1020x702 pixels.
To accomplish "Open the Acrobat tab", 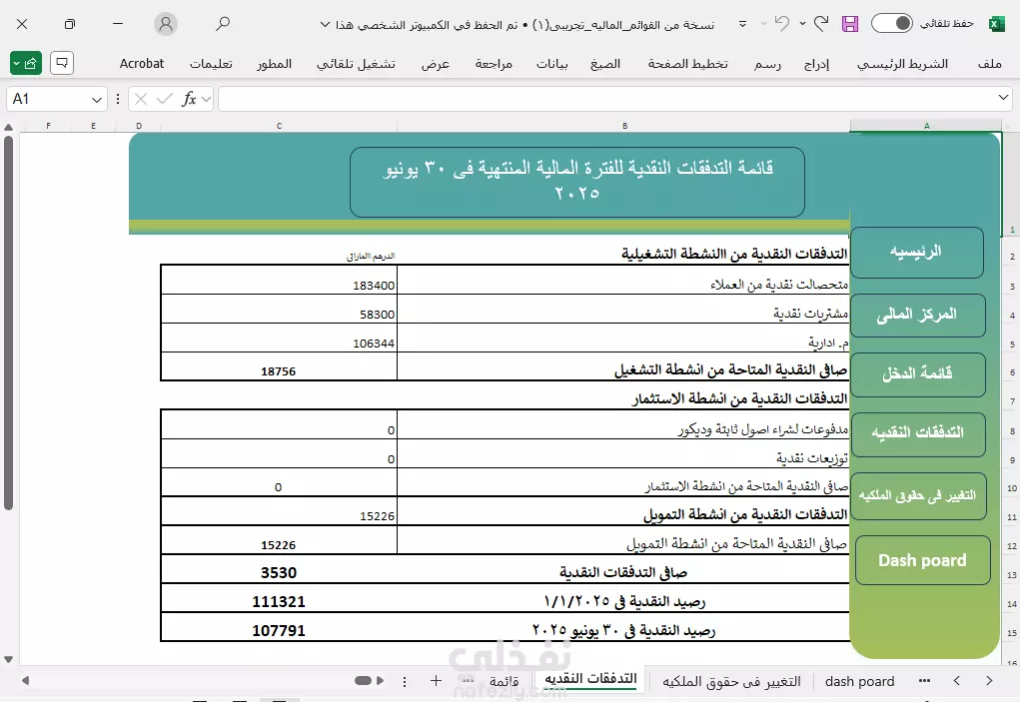I will pos(142,64).
